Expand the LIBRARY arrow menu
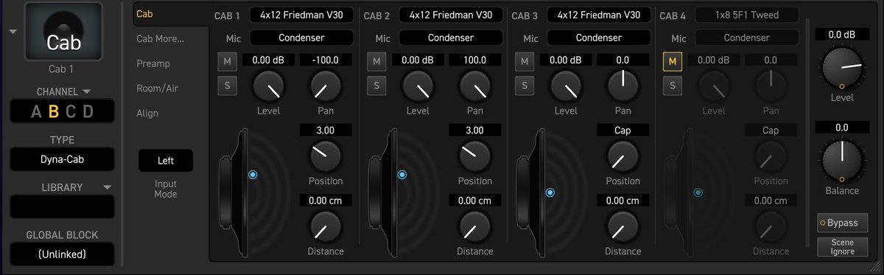This screenshot has width=884, height=275. pyautogui.click(x=108, y=188)
